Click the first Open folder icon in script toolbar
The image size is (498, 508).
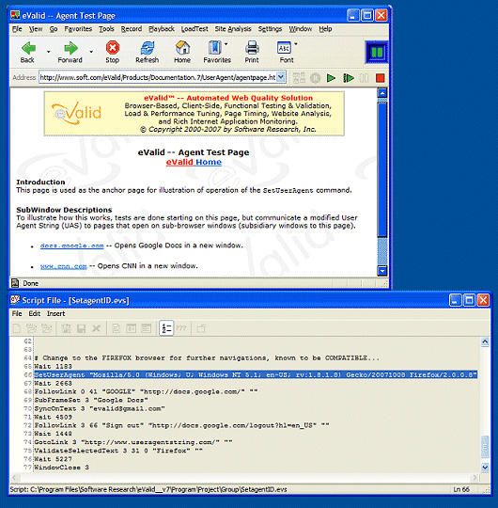31,328
